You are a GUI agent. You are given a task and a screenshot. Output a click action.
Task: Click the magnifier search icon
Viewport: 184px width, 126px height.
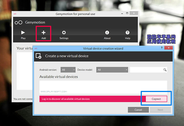point(165,70)
